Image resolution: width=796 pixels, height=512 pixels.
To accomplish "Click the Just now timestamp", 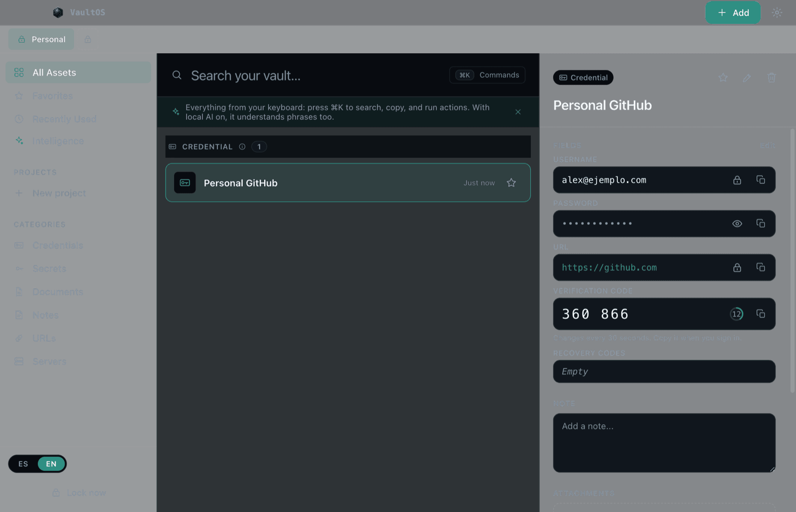I will (x=479, y=183).
